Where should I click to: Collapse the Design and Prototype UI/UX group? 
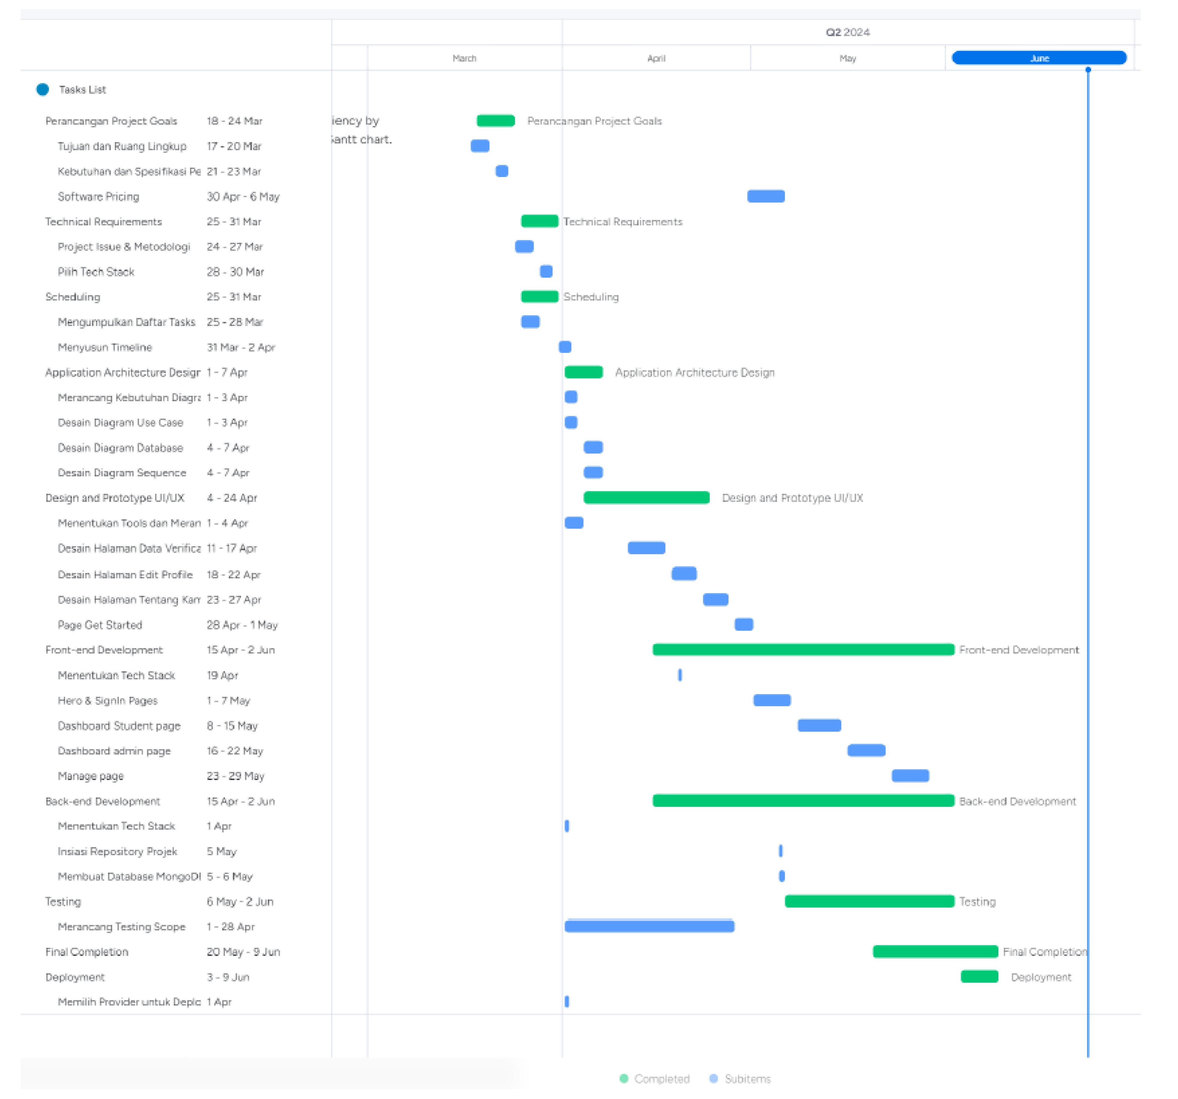pyautogui.click(x=115, y=498)
